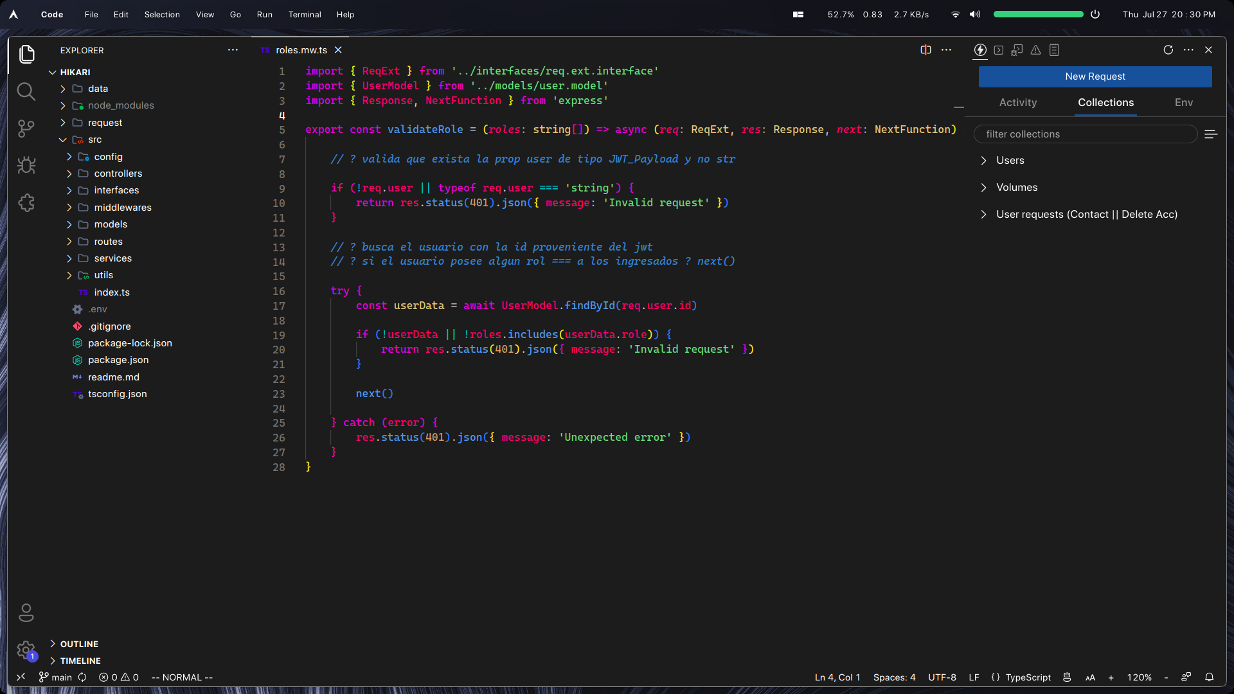Open the notifications bell in status bar
Viewport: 1234px width, 694px height.
1209,677
